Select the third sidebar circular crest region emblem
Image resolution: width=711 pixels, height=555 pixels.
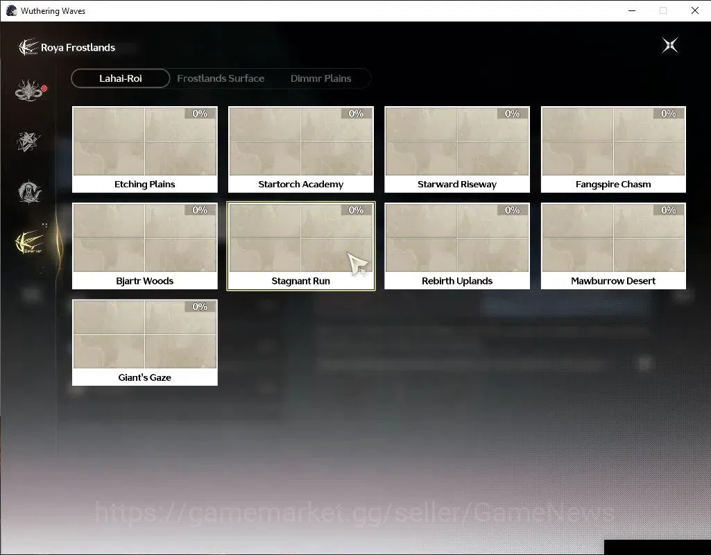point(29,191)
